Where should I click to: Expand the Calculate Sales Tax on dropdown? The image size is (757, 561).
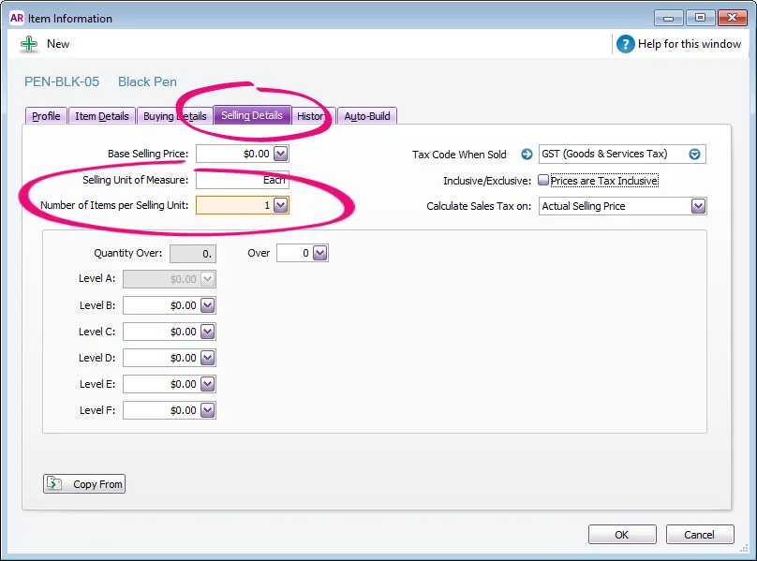click(698, 206)
